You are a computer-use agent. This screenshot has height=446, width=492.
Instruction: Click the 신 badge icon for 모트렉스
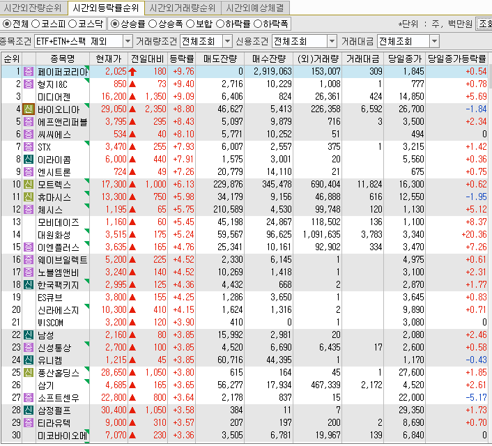(x=29, y=185)
